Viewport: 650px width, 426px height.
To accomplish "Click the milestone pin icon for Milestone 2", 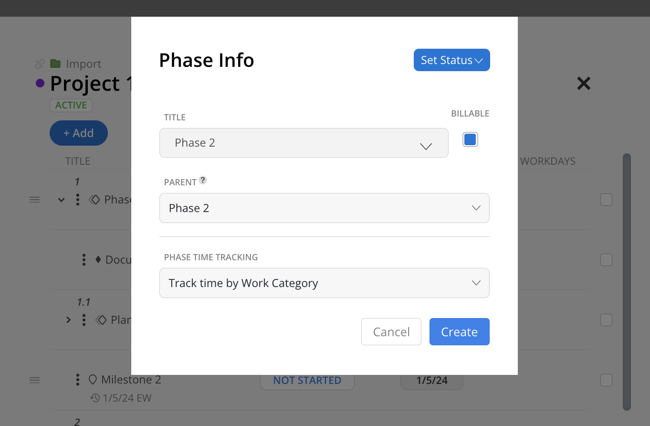I will tap(93, 379).
